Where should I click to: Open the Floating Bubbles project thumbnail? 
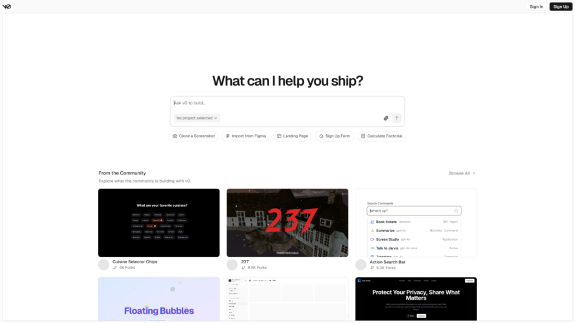[159, 299]
